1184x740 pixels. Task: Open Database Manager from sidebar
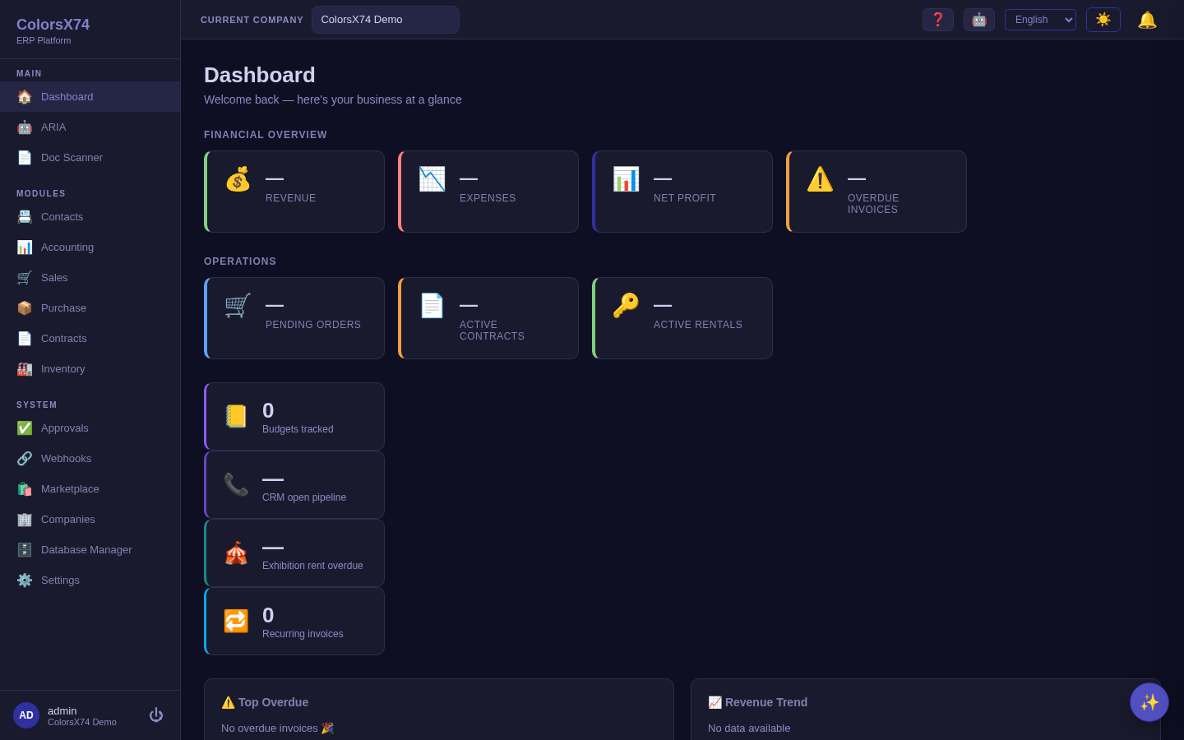[90, 550]
